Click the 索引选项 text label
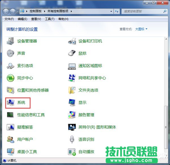Screen dimensions: 170x165 (x=25, y=66)
